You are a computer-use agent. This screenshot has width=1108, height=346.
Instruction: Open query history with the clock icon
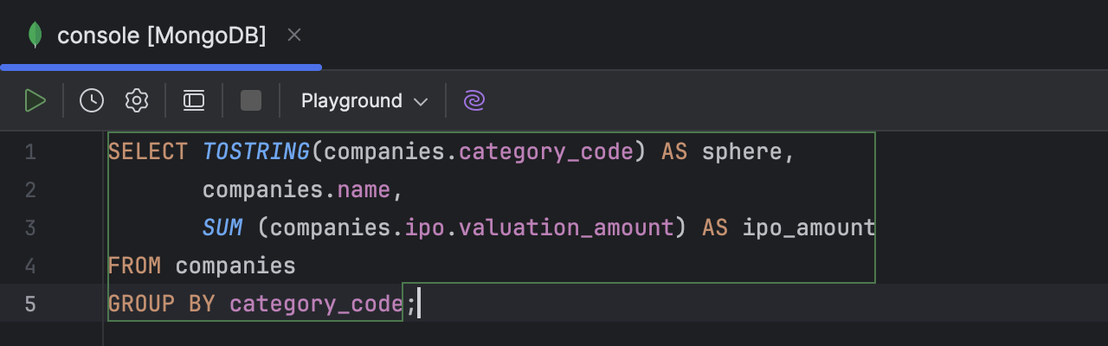point(92,101)
